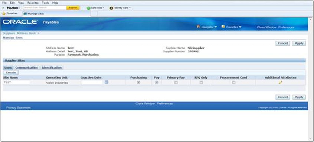
Task: Click the Operating Unit column header
Action: coord(57,77)
